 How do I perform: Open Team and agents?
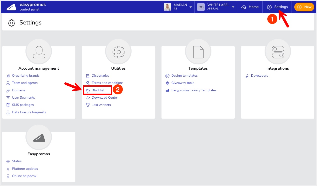coord(25,83)
